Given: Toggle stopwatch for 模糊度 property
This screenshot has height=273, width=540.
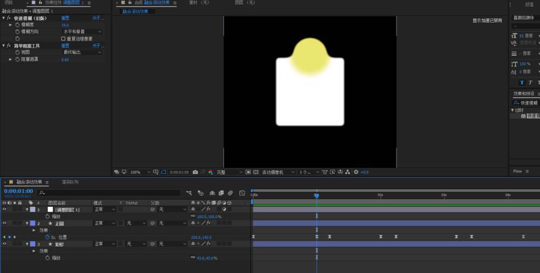Looking at the screenshot, I should [17, 25].
